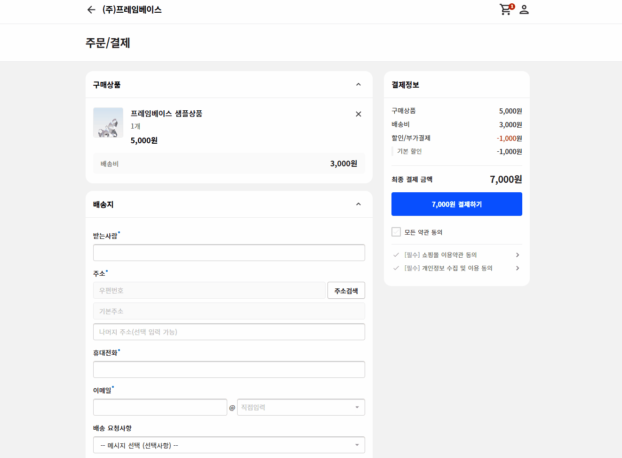This screenshot has width=622, height=458.
Task: Click the 7,000원 결제하기 button
Action: [457, 204]
